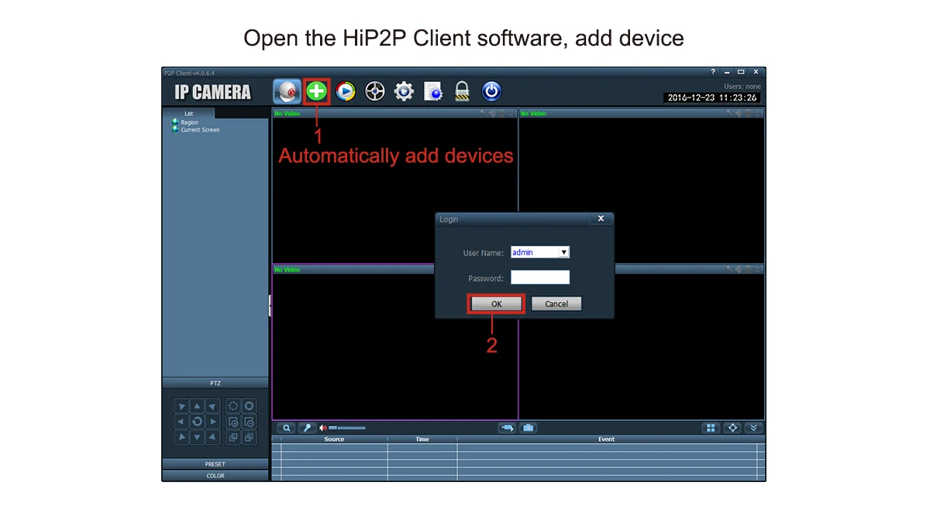This screenshot has width=930, height=513.
Task: Expand the PRESET panel
Action: (x=215, y=464)
